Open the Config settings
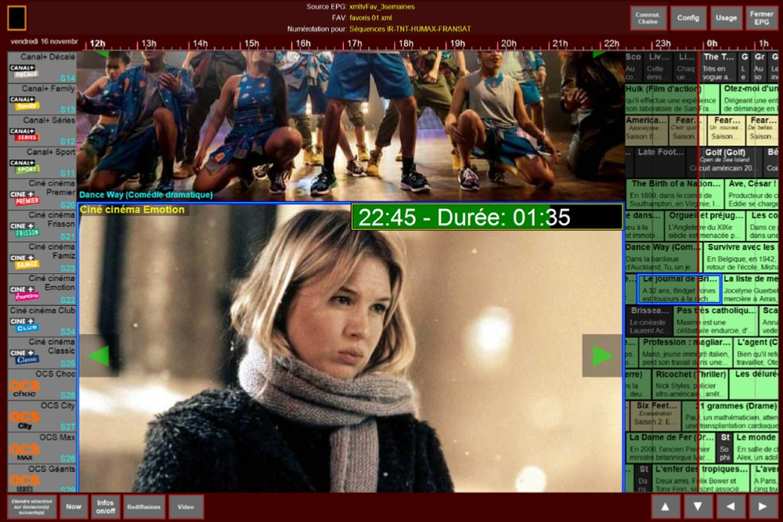 click(687, 18)
